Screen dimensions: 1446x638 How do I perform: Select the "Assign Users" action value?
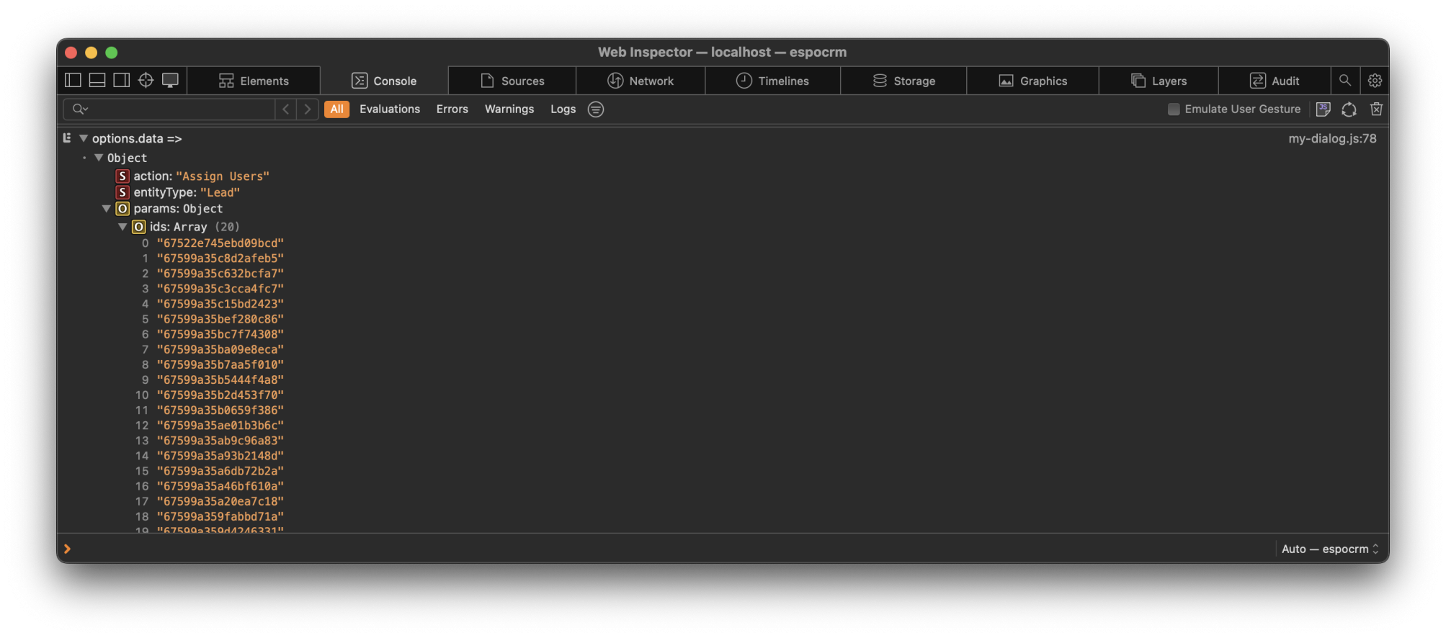[x=223, y=176]
